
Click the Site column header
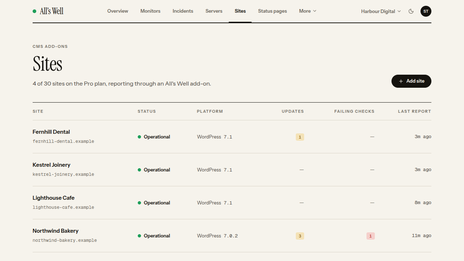38,111
